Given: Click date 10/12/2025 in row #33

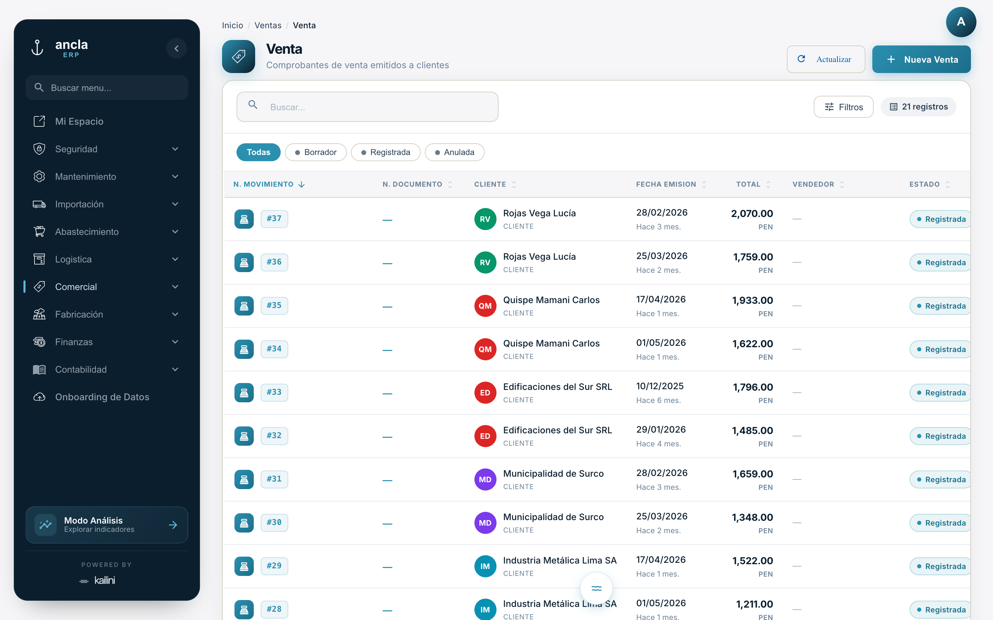Looking at the screenshot, I should [x=659, y=386].
